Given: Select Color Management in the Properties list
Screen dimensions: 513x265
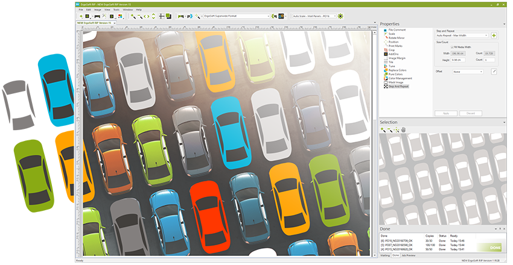Looking at the screenshot, I should [x=400, y=78].
